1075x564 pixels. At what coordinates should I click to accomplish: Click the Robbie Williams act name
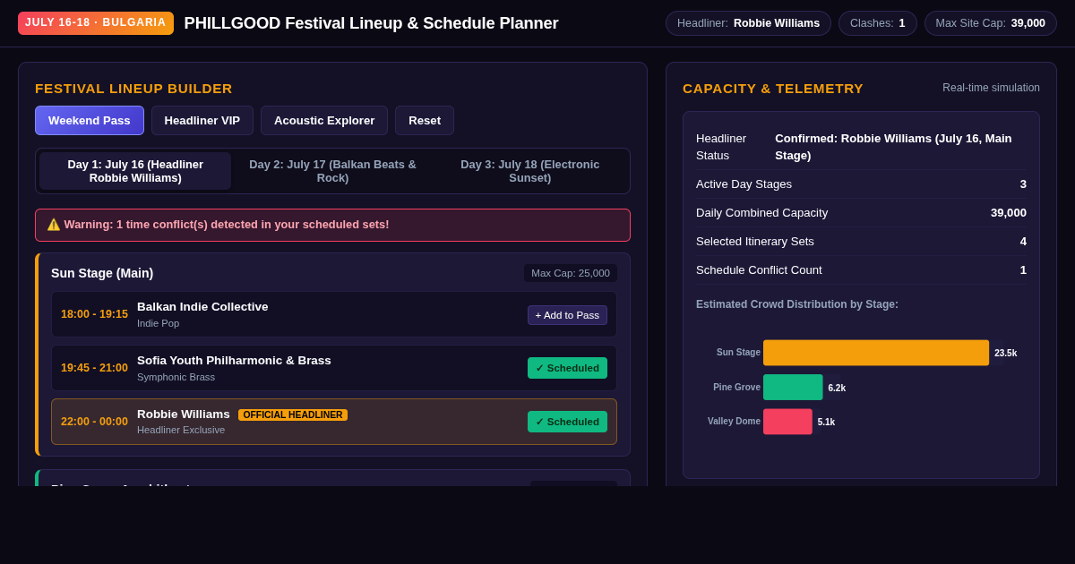point(184,414)
